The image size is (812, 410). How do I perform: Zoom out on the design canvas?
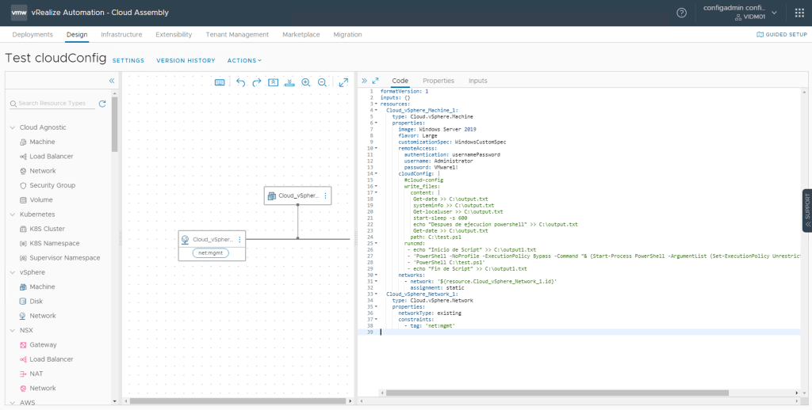click(x=322, y=82)
